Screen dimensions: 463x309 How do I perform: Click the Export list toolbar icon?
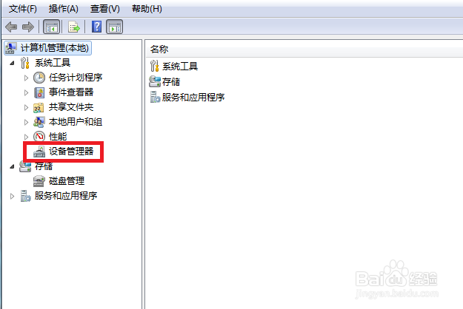74,27
